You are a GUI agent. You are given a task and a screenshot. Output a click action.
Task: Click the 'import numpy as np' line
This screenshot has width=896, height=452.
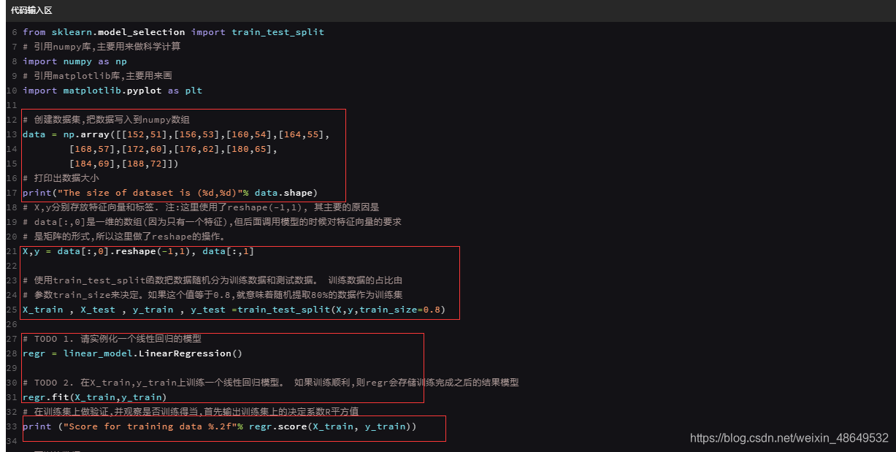[74, 61]
